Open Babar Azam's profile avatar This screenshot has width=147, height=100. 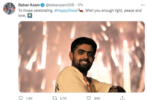pos(9,9)
